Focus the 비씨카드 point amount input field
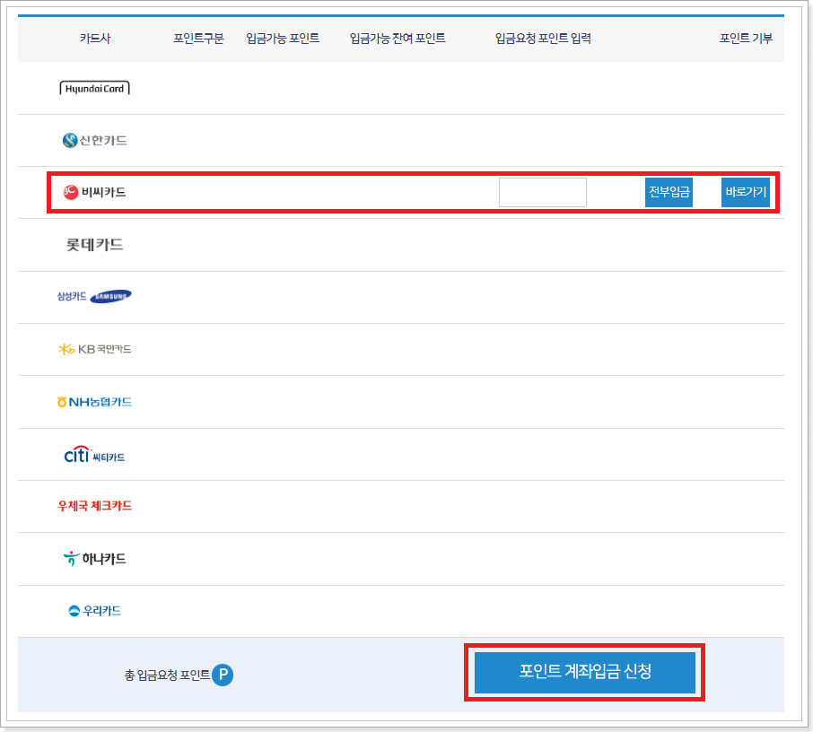Viewport: 813px width, 732px height. (543, 192)
